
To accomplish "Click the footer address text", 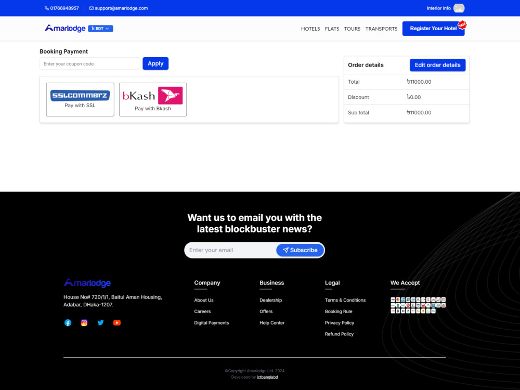I will 113,301.
